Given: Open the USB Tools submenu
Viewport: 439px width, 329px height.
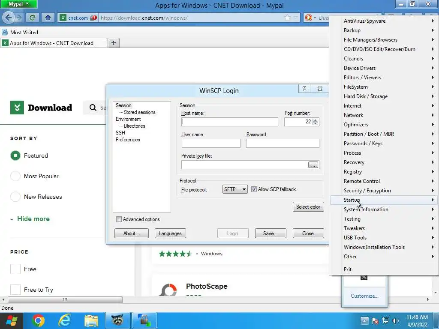Looking at the screenshot, I should pyautogui.click(x=384, y=237).
